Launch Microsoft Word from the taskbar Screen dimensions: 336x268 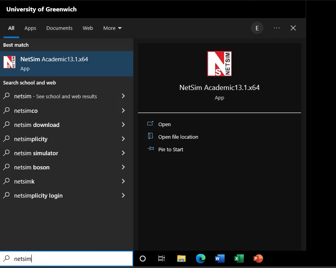tap(220, 259)
